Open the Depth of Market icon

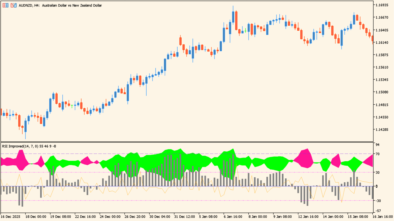pos(13,5)
